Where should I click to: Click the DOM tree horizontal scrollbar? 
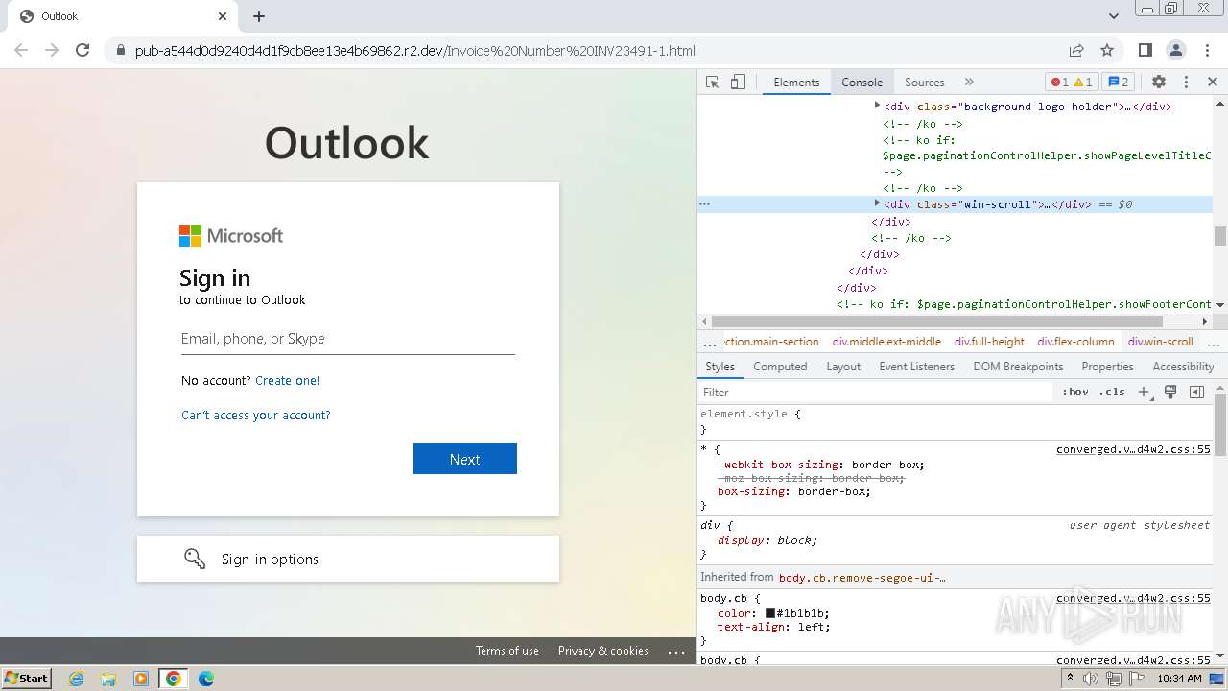pos(936,322)
